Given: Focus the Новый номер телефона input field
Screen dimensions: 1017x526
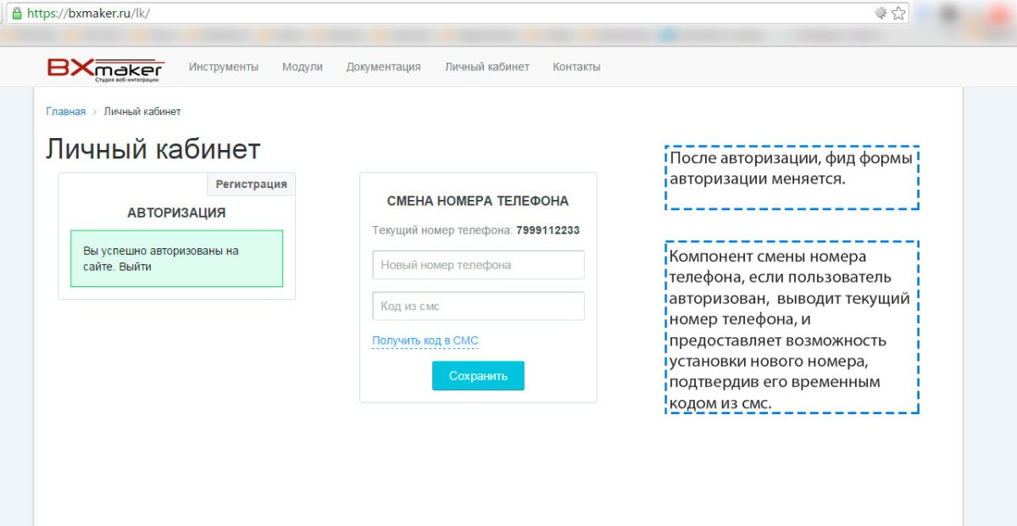Looking at the screenshot, I should point(478,264).
